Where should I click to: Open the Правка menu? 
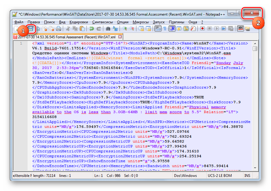pyautogui.click(x=34, y=22)
